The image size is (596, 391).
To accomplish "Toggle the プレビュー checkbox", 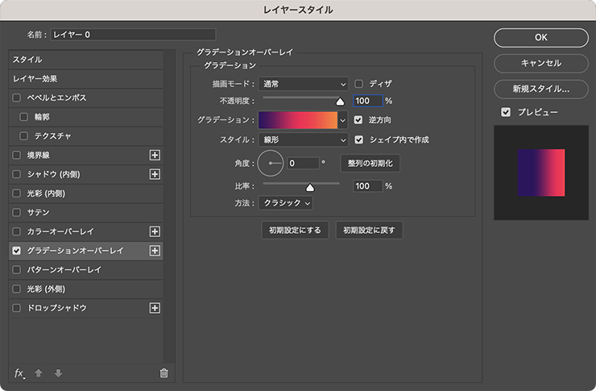I will coord(506,112).
